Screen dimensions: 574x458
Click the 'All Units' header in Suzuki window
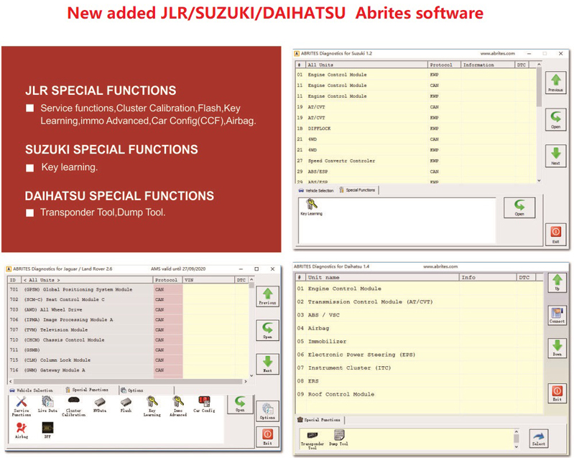click(367, 65)
